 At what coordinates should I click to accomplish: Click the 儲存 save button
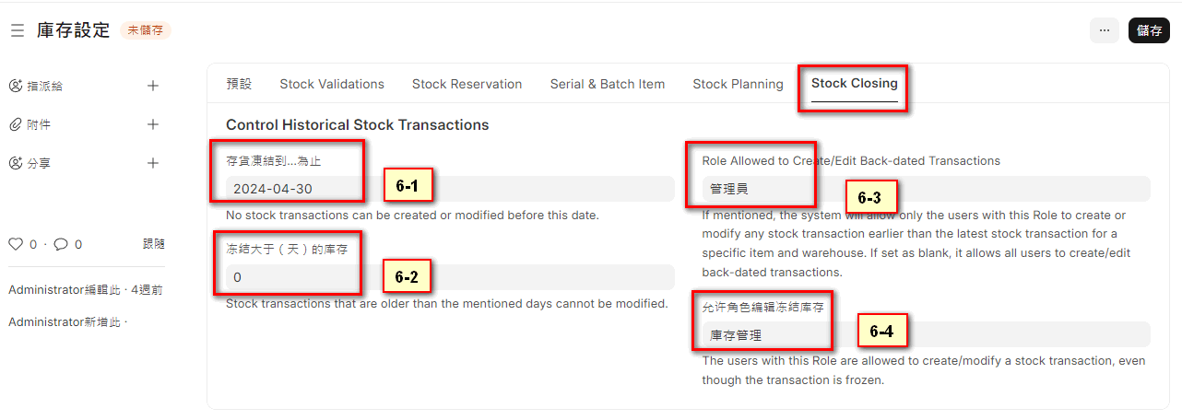tap(1149, 30)
